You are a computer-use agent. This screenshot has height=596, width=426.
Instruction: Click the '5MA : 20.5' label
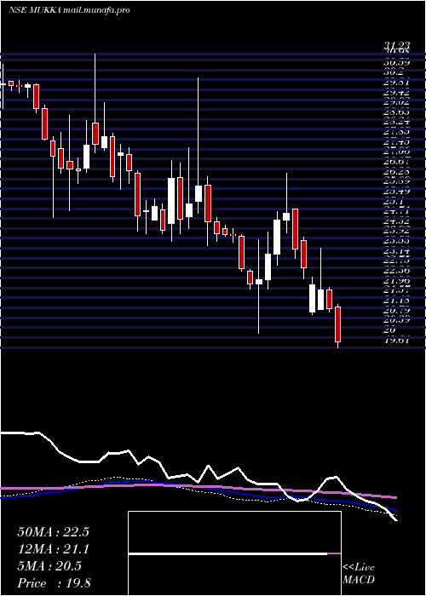tap(49, 566)
